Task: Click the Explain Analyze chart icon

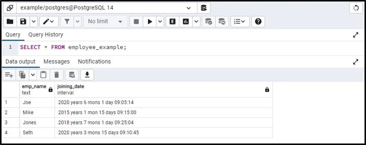Action: click(186, 22)
